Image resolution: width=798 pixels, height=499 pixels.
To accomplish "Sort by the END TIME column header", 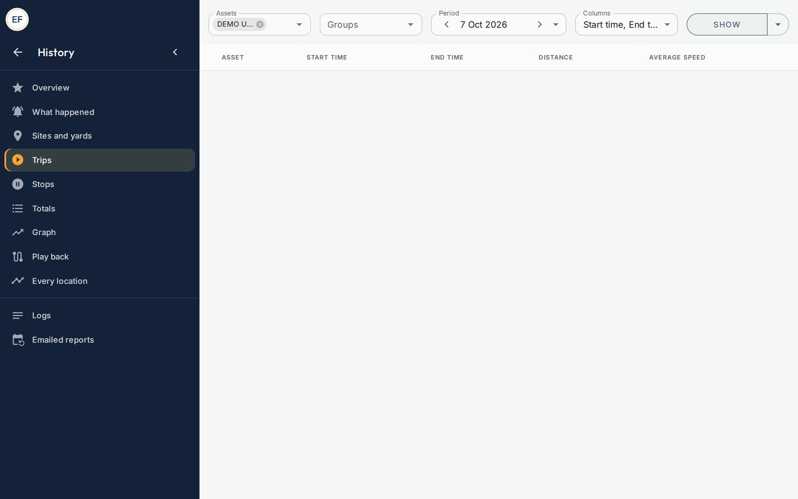I will (447, 58).
